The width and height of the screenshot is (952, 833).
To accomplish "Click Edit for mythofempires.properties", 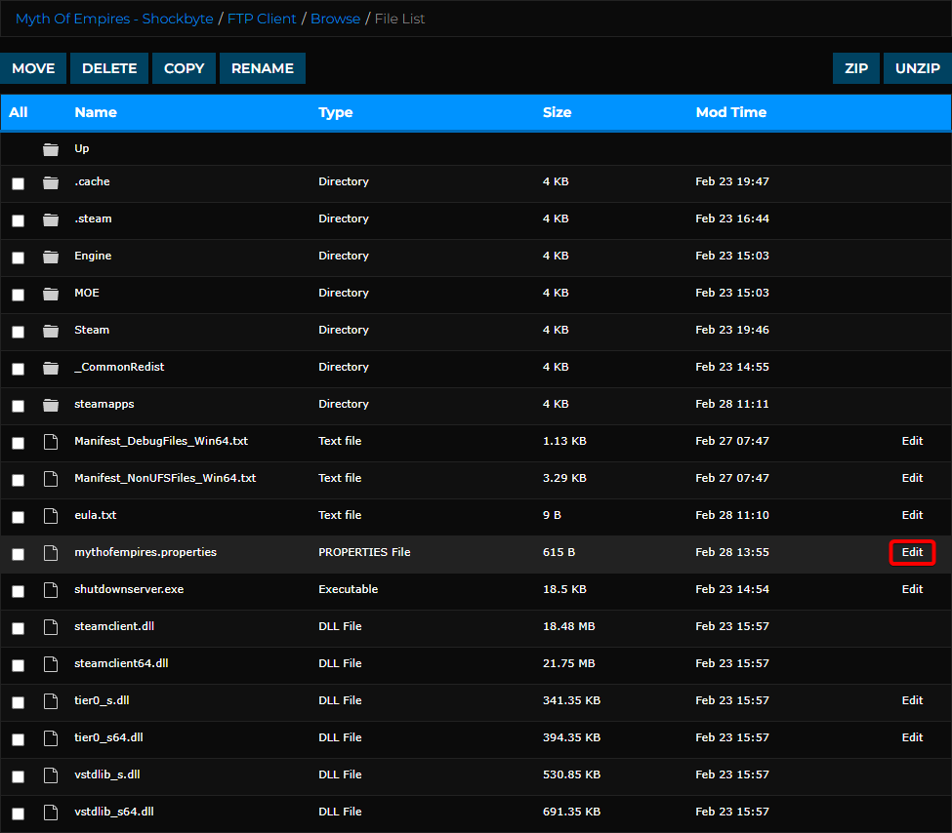I will pos(912,552).
